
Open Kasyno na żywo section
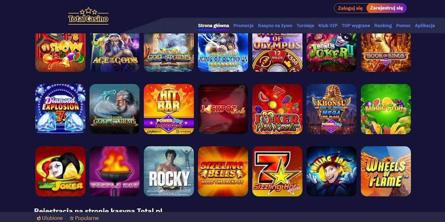(275, 26)
